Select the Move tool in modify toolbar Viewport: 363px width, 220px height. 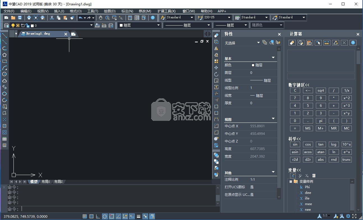click(x=216, y=68)
